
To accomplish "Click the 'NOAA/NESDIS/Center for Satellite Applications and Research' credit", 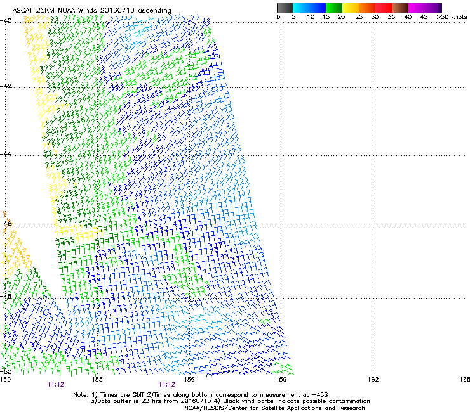I will pyautogui.click(x=274, y=408).
